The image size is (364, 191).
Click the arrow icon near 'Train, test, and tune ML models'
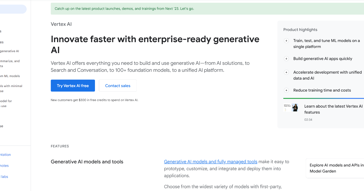(286, 40)
